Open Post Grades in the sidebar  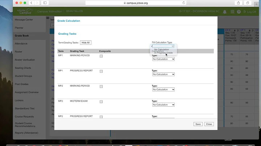point(22,84)
